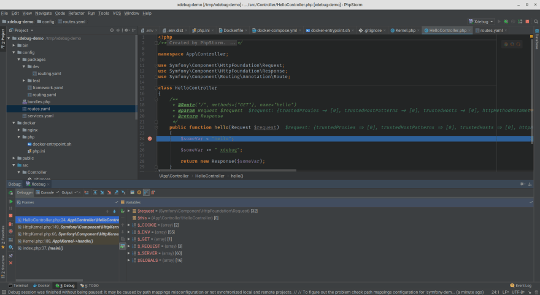Select the next frame with down arrow
Viewport: 540px width, 295px height.
point(114,211)
